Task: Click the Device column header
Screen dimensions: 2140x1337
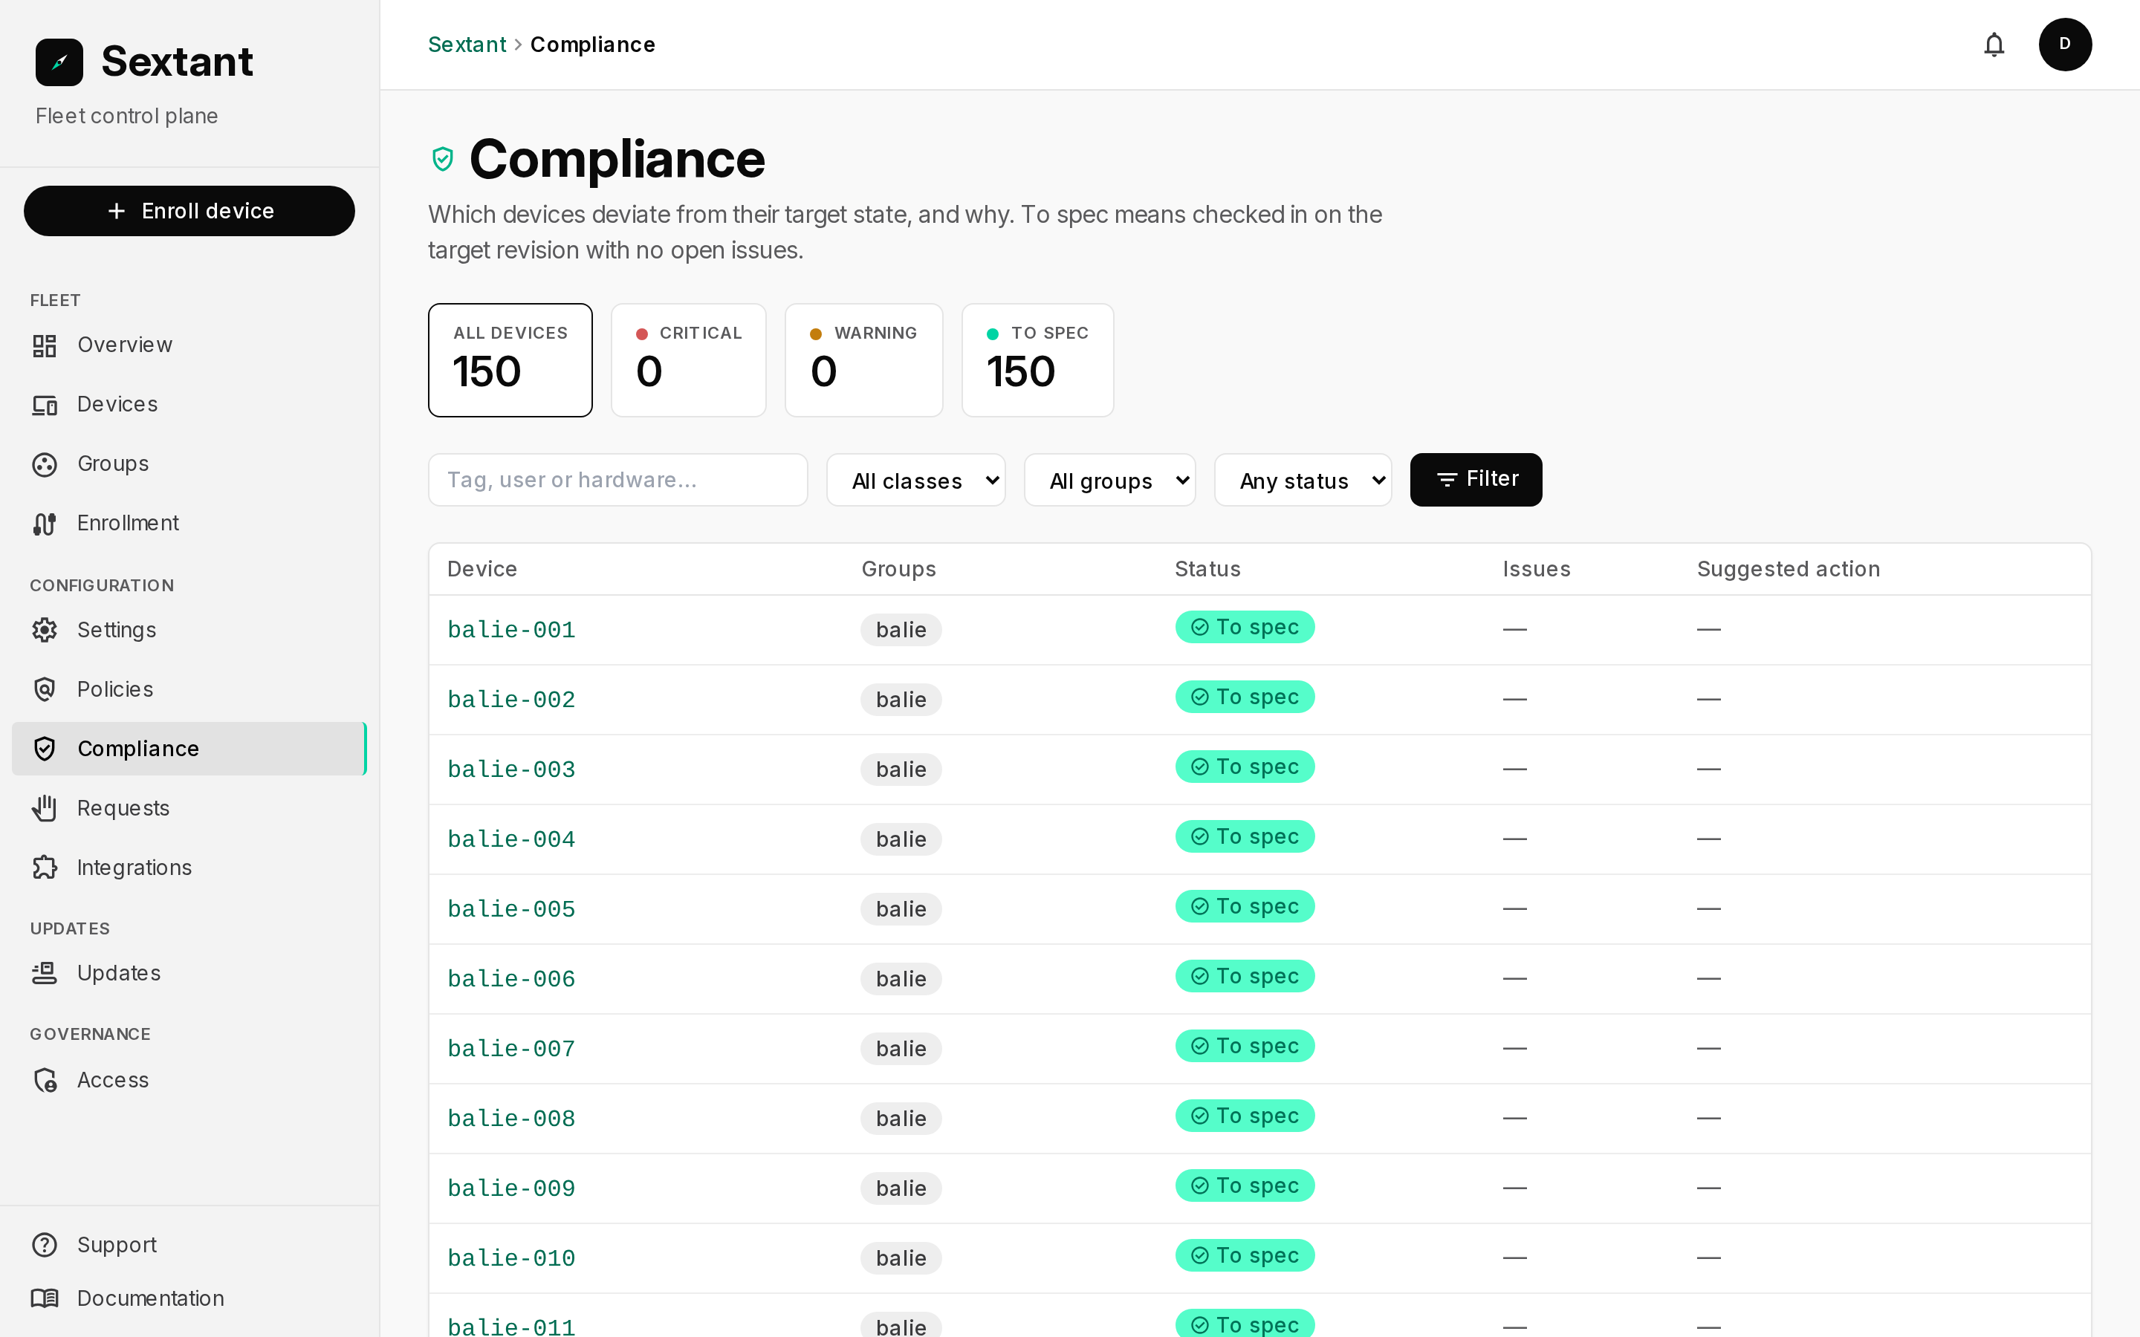Action: tap(482, 568)
